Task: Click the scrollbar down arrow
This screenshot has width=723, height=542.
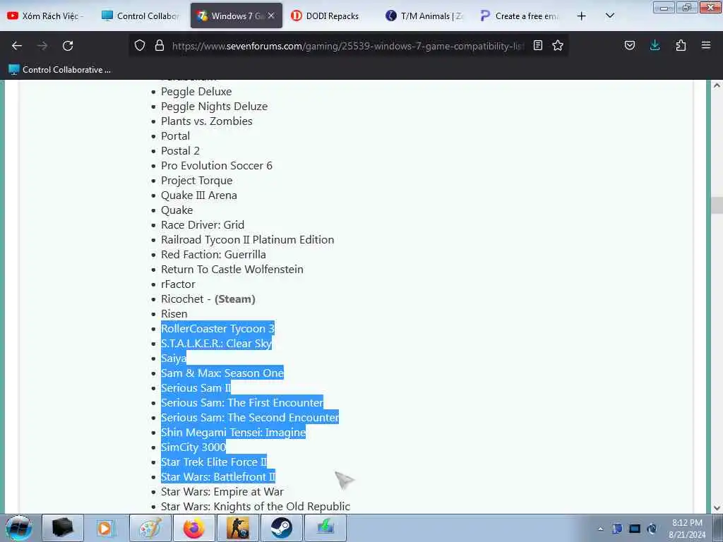Action: (x=717, y=508)
